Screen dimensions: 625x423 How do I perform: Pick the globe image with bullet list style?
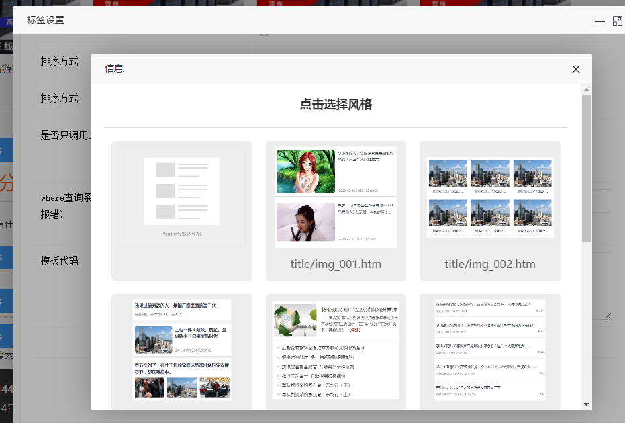pos(336,350)
